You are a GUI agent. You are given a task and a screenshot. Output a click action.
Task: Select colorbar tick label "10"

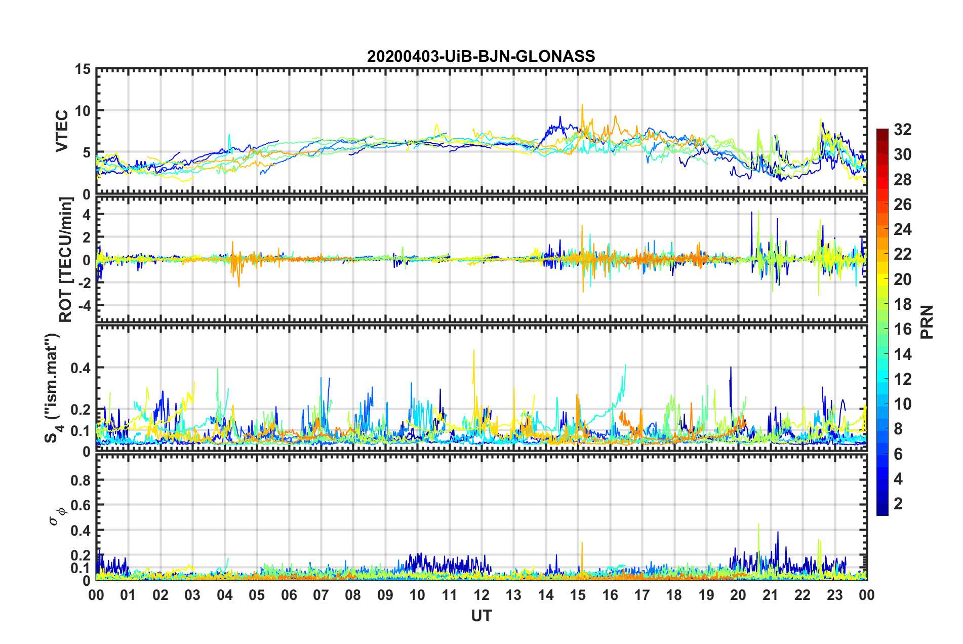[x=902, y=404]
